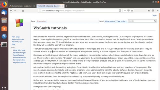Open Related changes link

[x=19, y=53]
